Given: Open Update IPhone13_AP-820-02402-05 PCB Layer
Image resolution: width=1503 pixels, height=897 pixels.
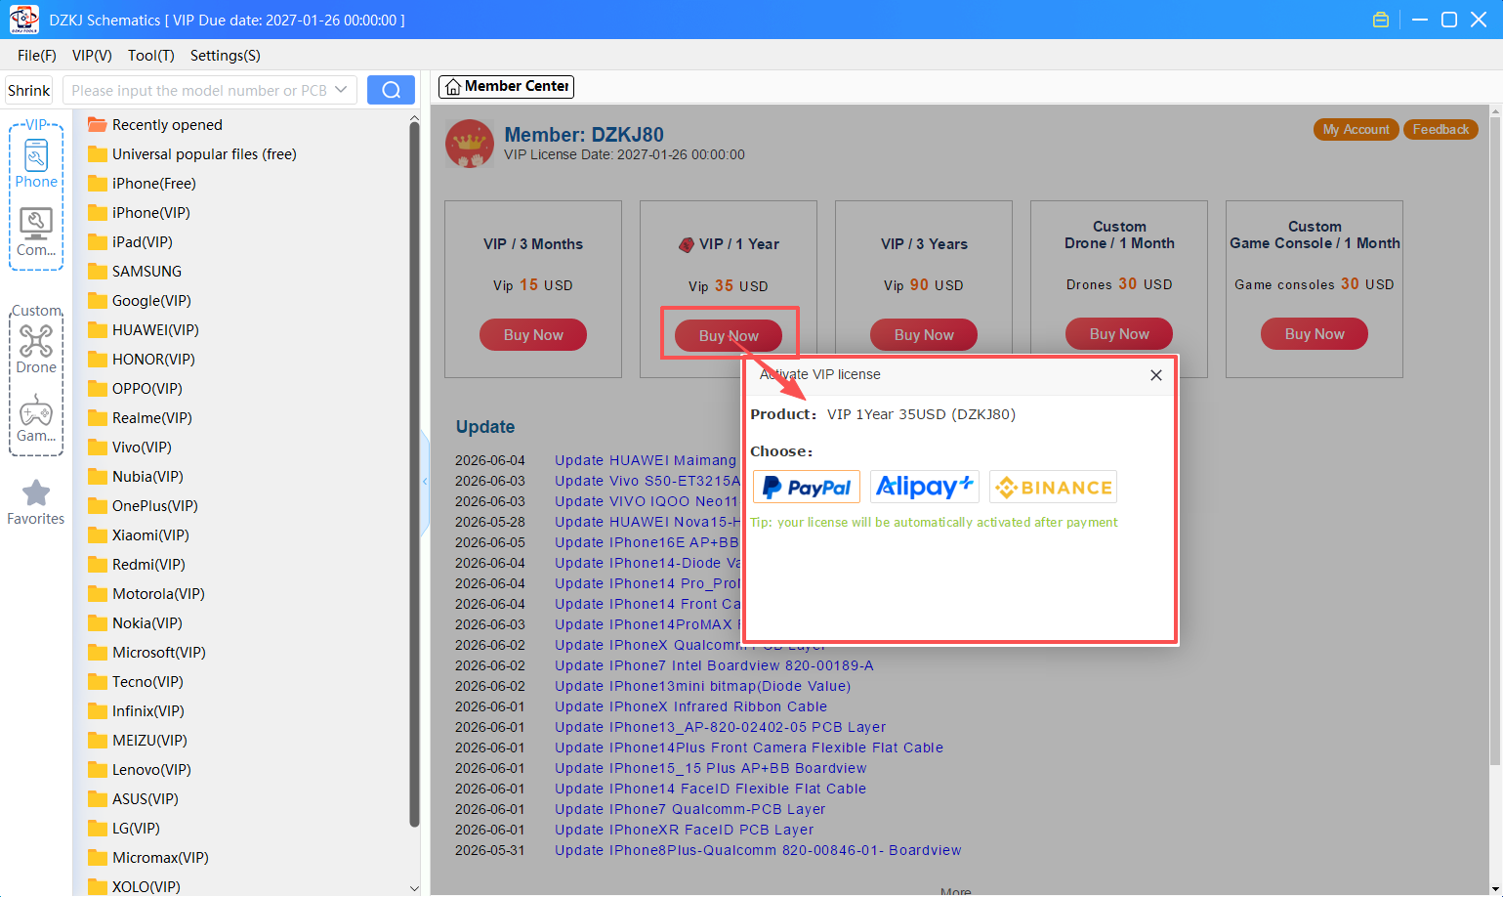Looking at the screenshot, I should tap(720, 727).
